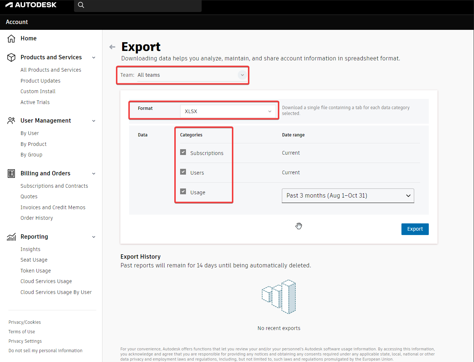
Task: Open the Privacy Settings link
Action: click(x=25, y=341)
